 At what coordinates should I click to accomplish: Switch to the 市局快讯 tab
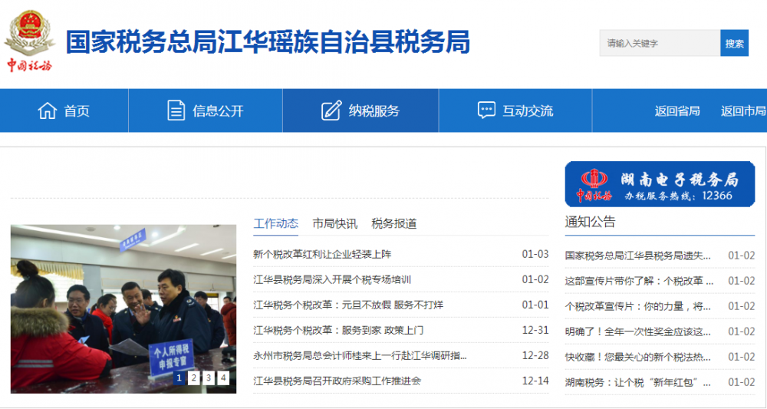(x=335, y=223)
